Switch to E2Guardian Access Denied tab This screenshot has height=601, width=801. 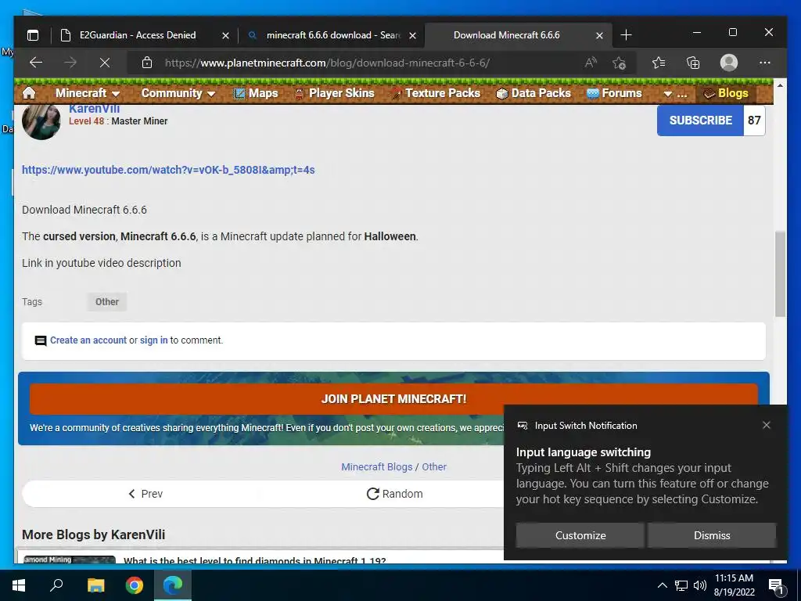(x=138, y=35)
